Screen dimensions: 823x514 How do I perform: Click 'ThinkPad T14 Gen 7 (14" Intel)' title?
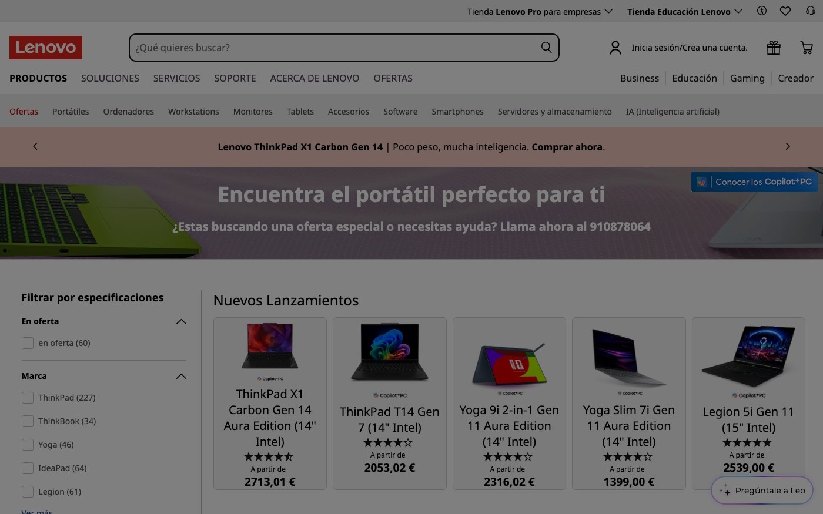click(389, 419)
